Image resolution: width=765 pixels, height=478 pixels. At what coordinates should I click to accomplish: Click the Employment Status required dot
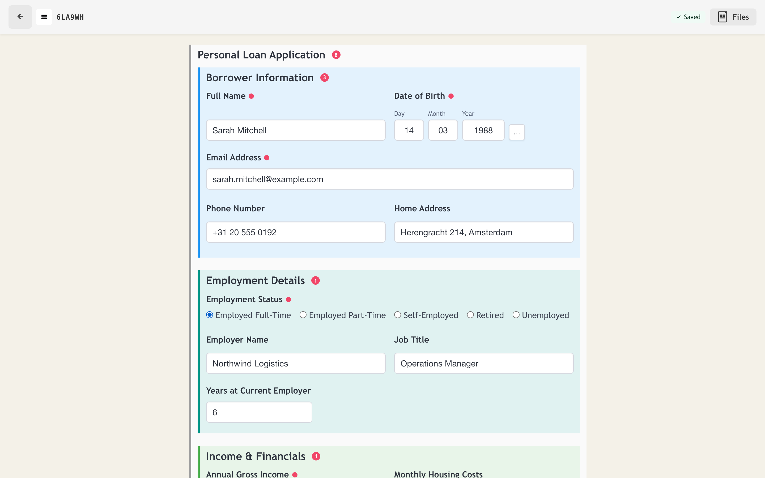click(x=288, y=299)
